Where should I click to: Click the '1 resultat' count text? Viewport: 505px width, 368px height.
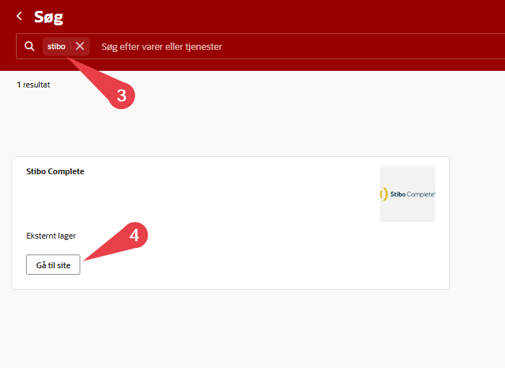pos(33,85)
